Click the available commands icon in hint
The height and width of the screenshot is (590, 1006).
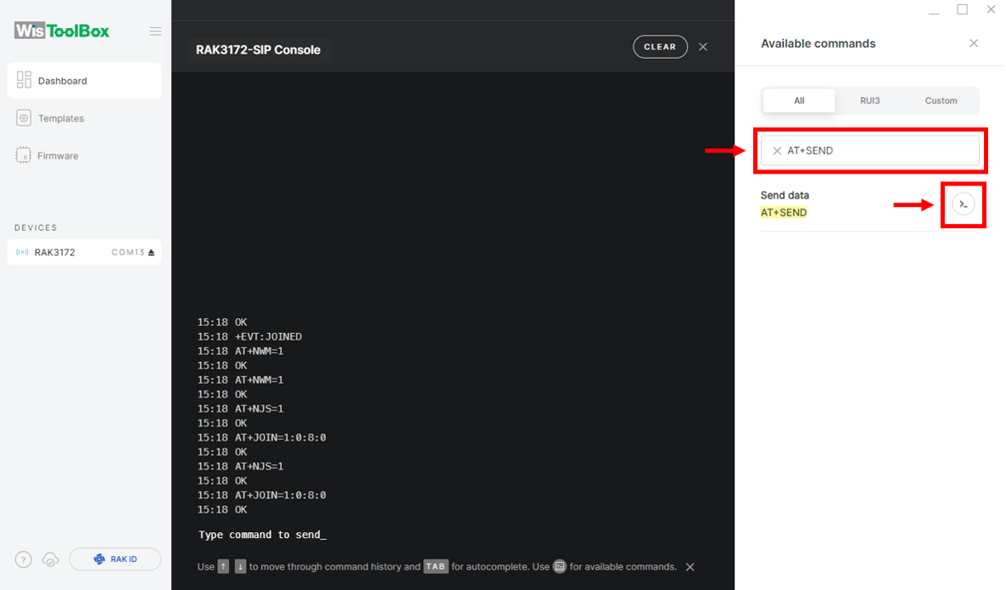(x=559, y=566)
